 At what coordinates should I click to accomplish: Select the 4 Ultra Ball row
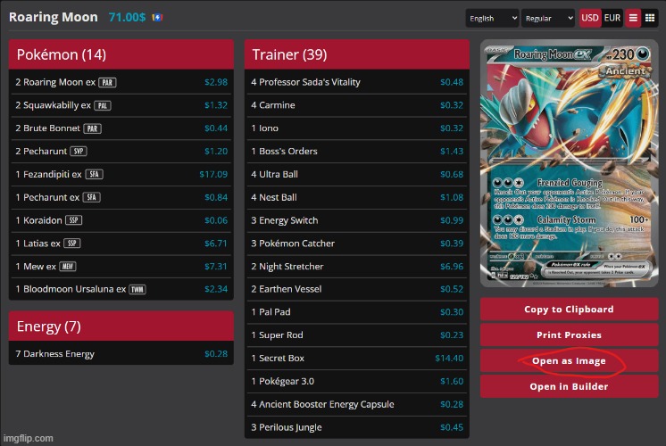click(x=357, y=175)
